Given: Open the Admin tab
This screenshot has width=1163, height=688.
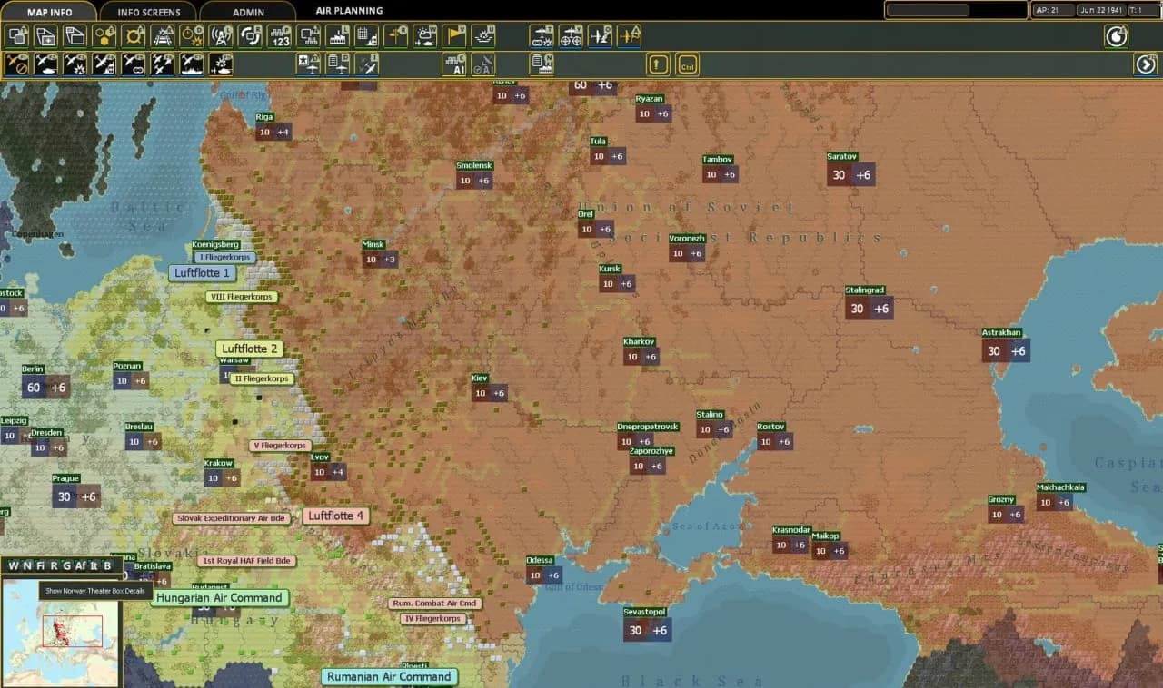Looking at the screenshot, I should (x=248, y=11).
